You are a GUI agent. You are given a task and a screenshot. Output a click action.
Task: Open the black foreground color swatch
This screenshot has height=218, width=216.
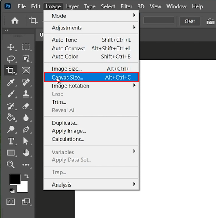15,179
